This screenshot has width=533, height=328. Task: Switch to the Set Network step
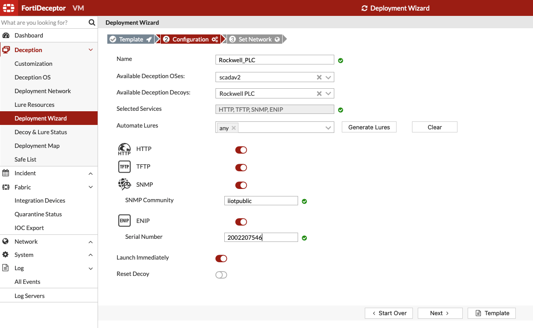(254, 39)
